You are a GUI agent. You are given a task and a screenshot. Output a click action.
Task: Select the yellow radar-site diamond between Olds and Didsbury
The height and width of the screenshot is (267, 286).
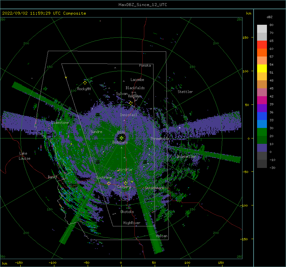coord(121,138)
